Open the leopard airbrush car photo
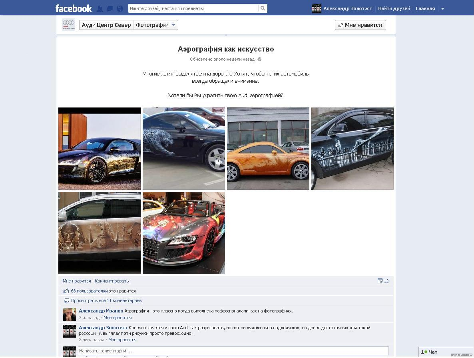474x358 pixels. 184,149
